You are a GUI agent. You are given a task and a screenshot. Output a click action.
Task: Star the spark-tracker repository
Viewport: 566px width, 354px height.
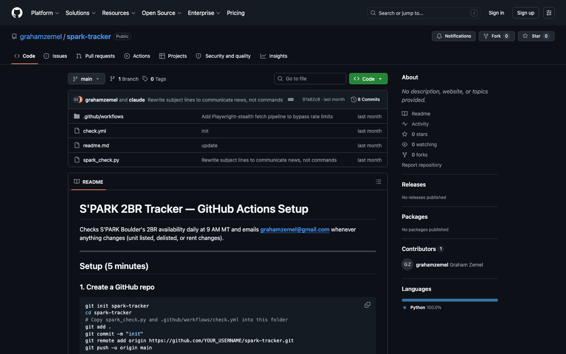click(536, 36)
